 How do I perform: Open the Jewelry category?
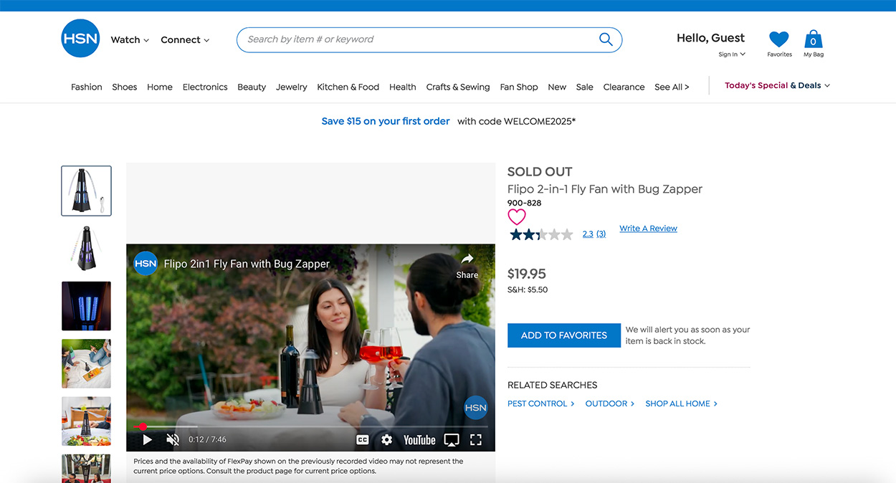pos(292,87)
